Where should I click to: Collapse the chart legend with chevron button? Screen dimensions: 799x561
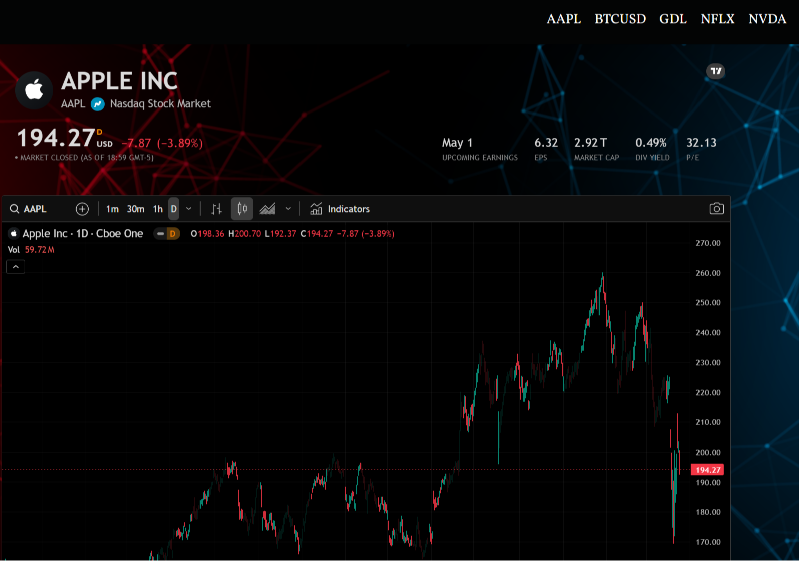click(x=16, y=267)
